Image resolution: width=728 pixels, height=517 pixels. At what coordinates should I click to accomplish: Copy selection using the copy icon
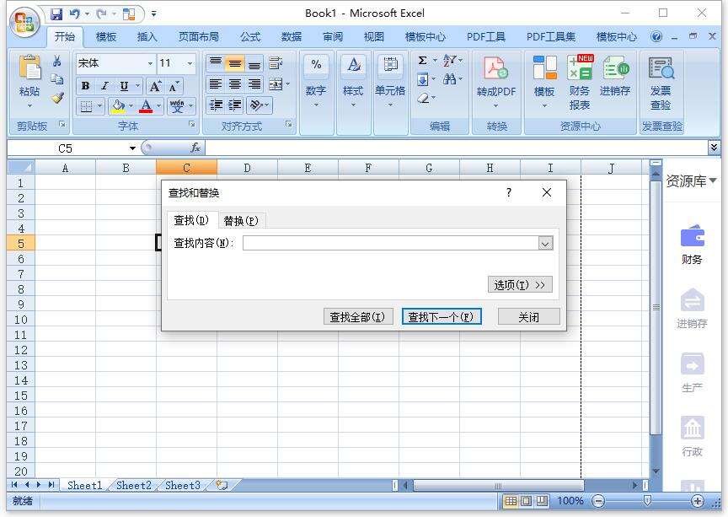[57, 79]
